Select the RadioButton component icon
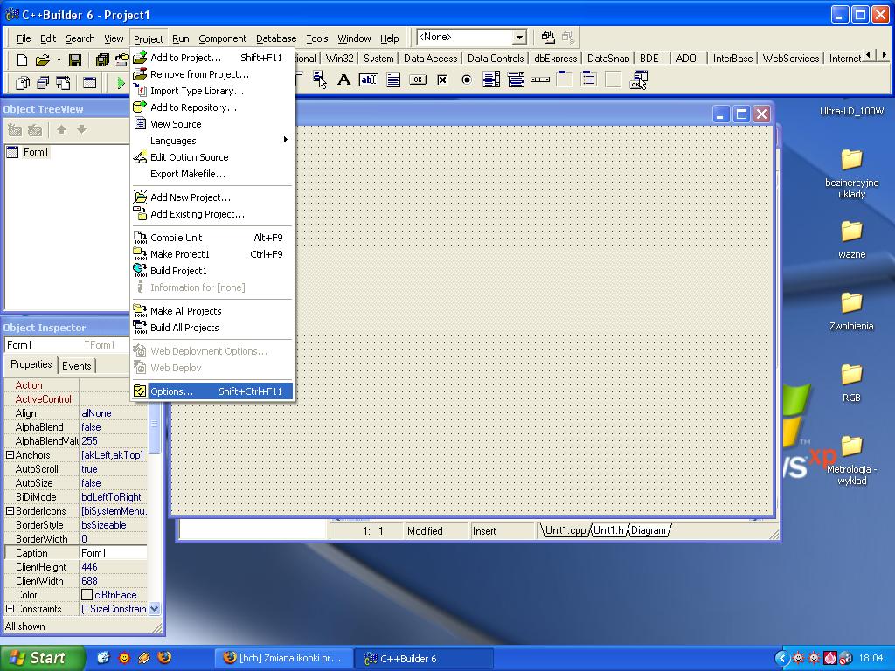 tap(467, 80)
